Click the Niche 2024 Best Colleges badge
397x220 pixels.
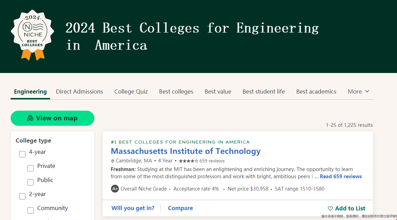(32, 35)
